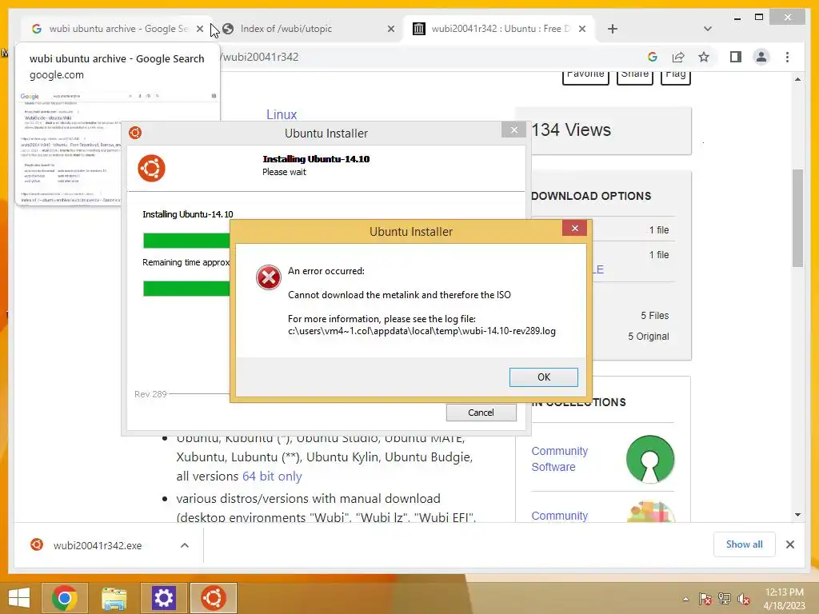Click the second green progress bar
The width and height of the screenshot is (819, 614).
[x=186, y=288]
